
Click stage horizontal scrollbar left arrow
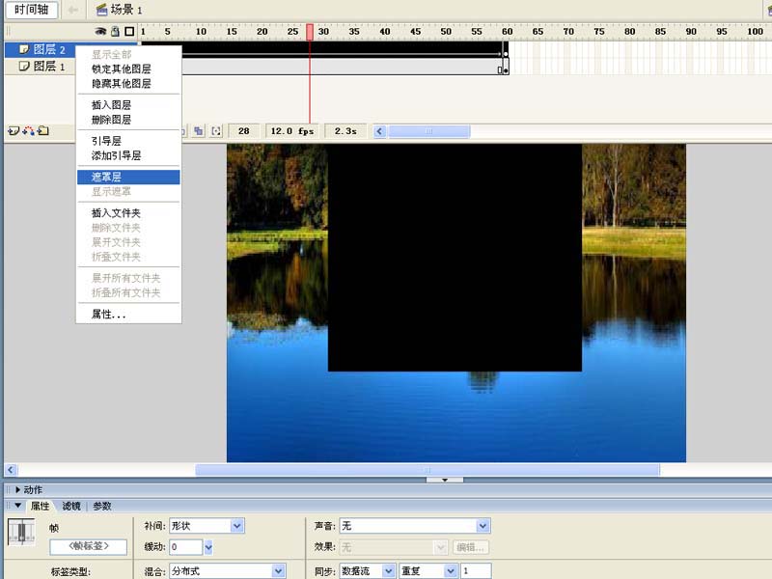(x=11, y=470)
